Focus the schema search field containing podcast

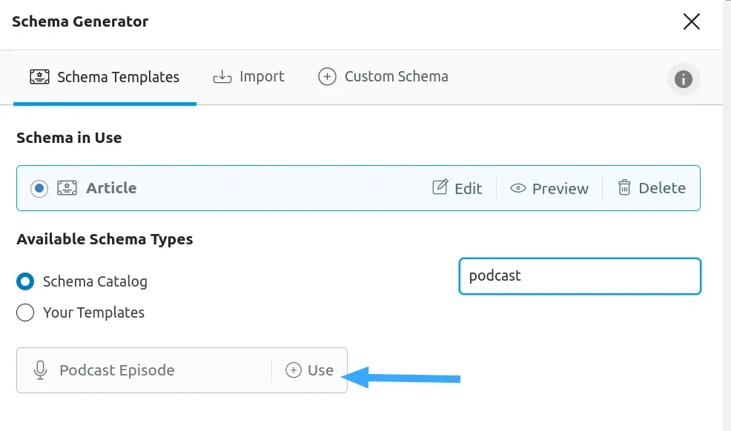pyautogui.click(x=580, y=276)
